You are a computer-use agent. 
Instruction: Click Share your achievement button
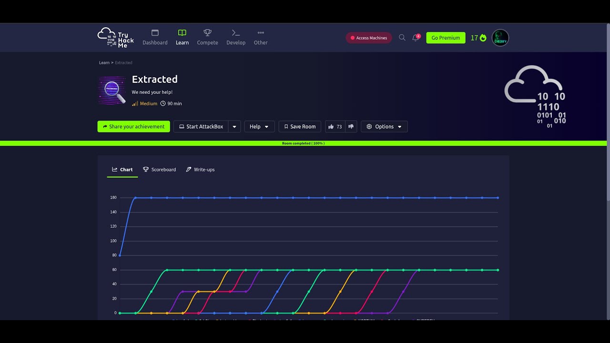click(134, 127)
